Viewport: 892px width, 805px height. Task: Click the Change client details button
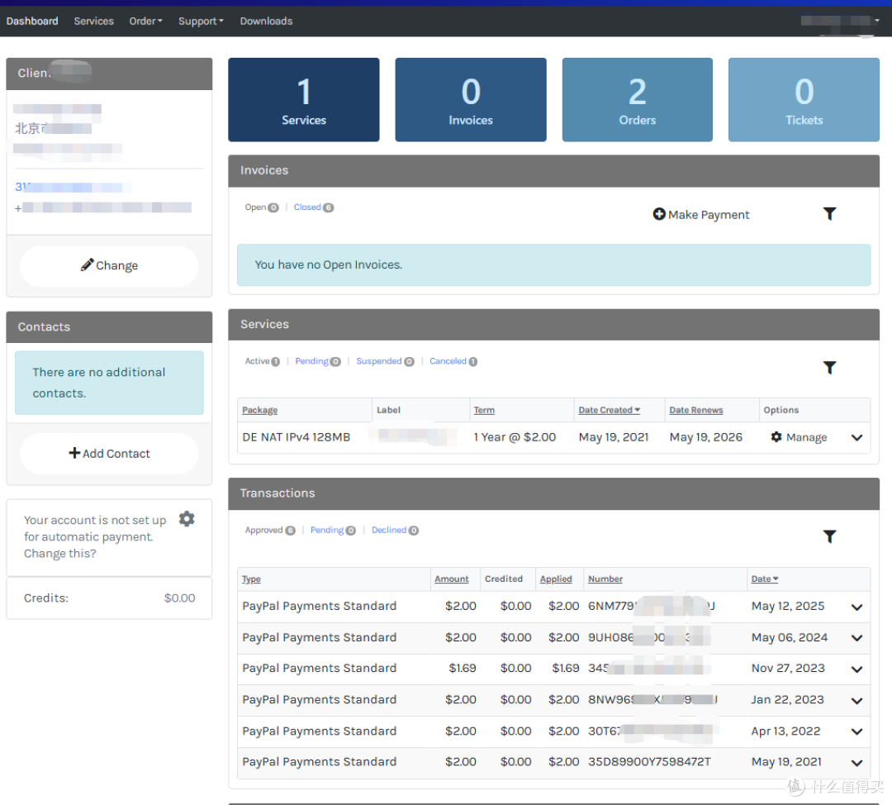click(x=109, y=265)
